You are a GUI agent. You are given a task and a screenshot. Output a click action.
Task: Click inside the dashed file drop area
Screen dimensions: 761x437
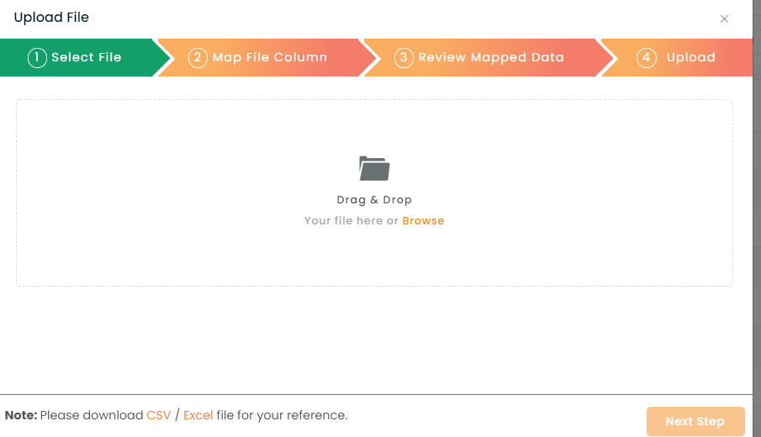click(x=374, y=192)
